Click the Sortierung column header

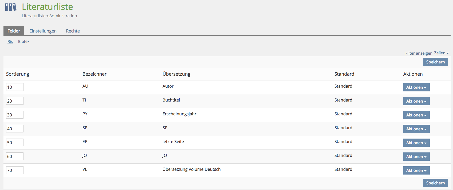tap(18, 74)
